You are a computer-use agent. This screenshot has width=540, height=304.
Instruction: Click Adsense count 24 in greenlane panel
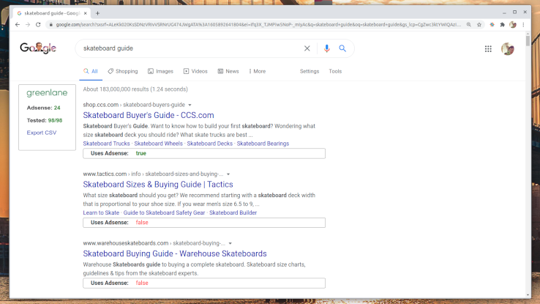click(57, 108)
